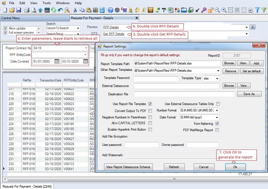Click the blue Filter funnel icon
Screen dimensions: 268x189
pos(257,10)
